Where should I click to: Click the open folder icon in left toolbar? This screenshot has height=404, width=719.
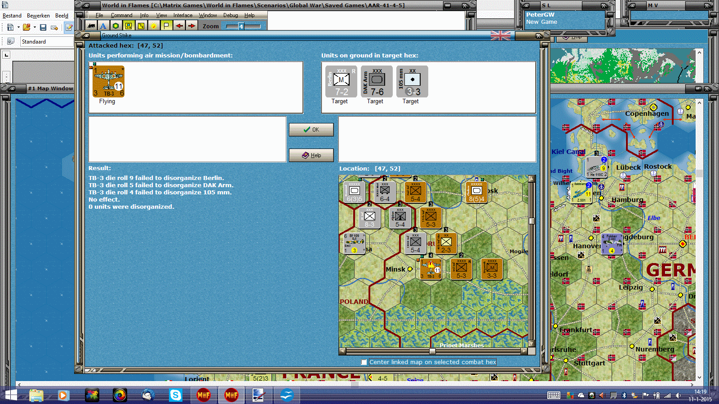click(x=27, y=27)
